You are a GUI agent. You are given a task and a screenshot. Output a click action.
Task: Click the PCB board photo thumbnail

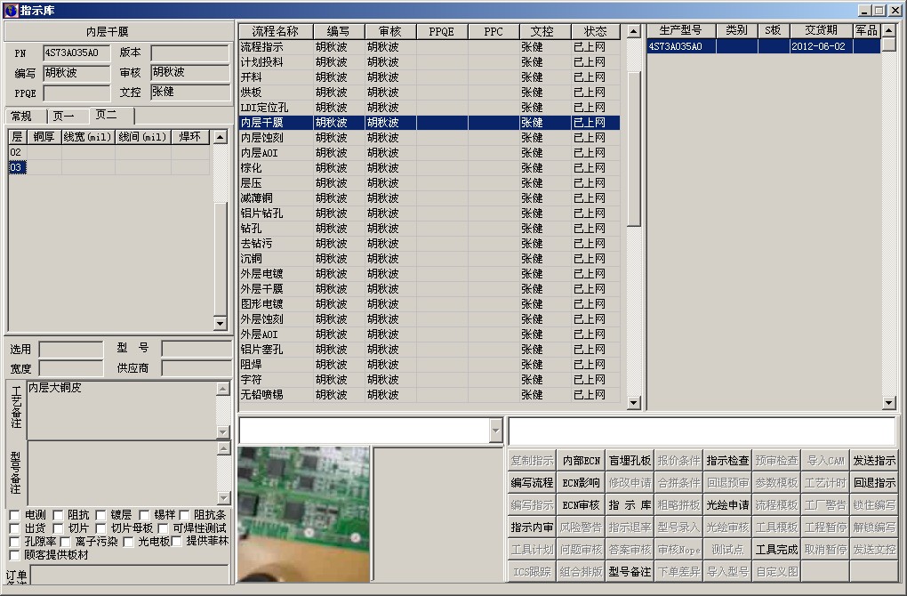pos(304,514)
